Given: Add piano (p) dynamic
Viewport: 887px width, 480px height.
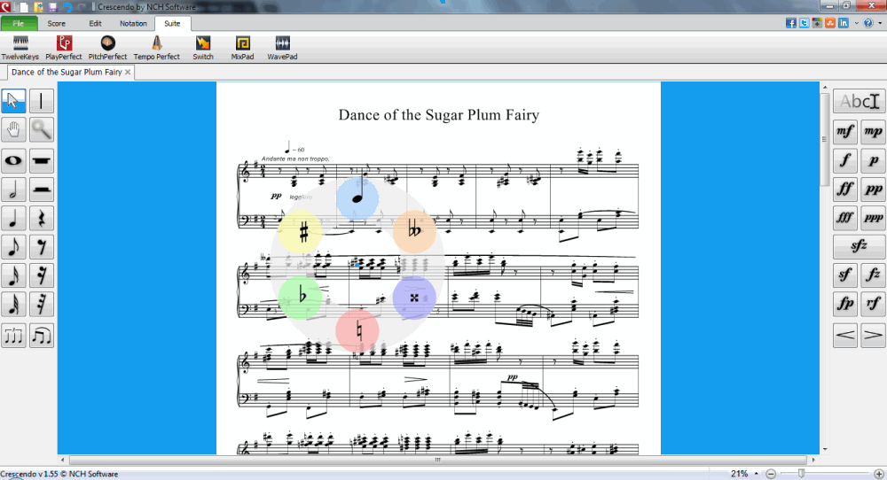Looking at the screenshot, I should pos(873,160).
